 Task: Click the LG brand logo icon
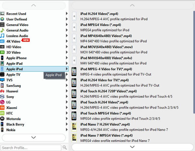tap(3, 102)
